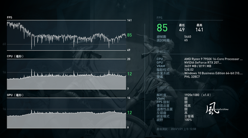The height and width of the screenshot is (138, 248).
Task: Click the CPU milliseconds area graph
Action: [66, 74]
